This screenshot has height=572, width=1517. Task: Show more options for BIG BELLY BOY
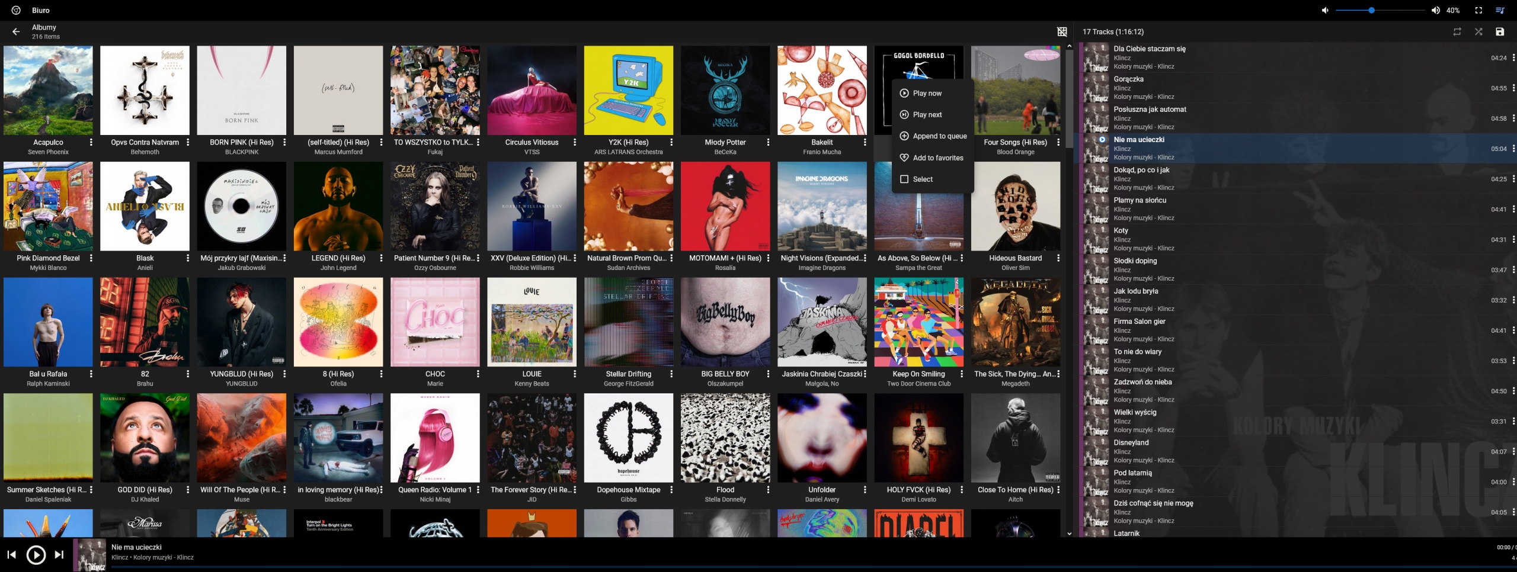(x=768, y=374)
